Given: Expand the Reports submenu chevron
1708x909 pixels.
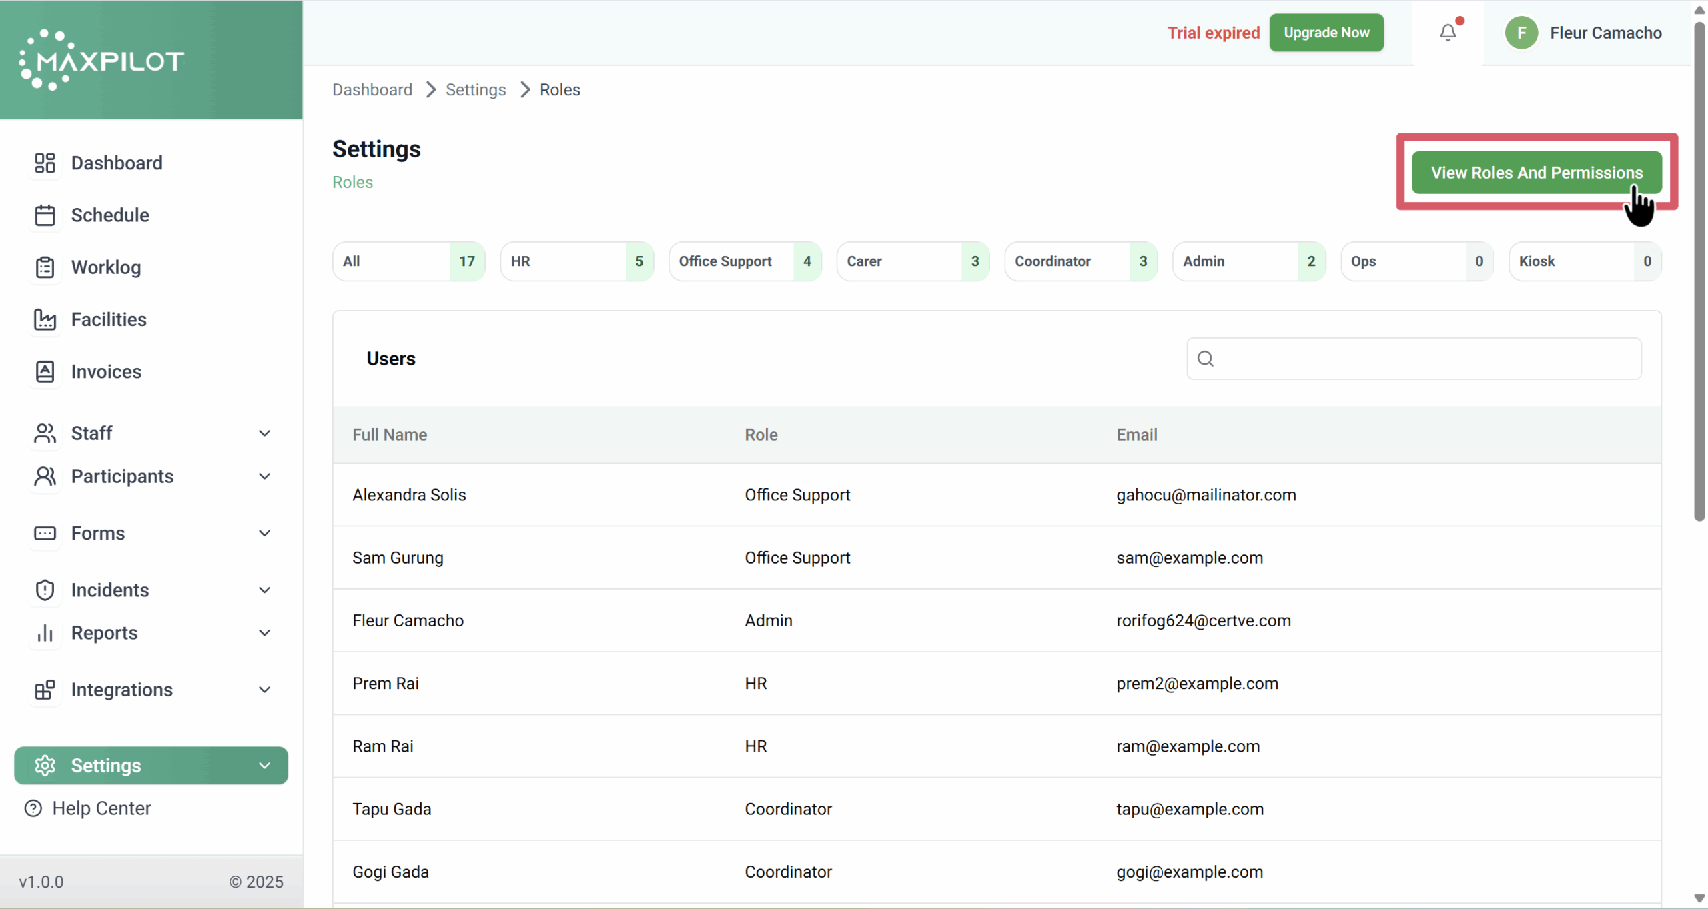Looking at the screenshot, I should [x=264, y=633].
